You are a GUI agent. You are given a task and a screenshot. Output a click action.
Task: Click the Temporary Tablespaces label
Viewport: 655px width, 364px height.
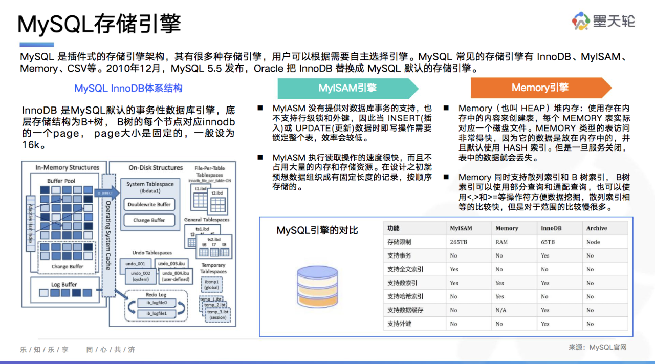click(213, 268)
